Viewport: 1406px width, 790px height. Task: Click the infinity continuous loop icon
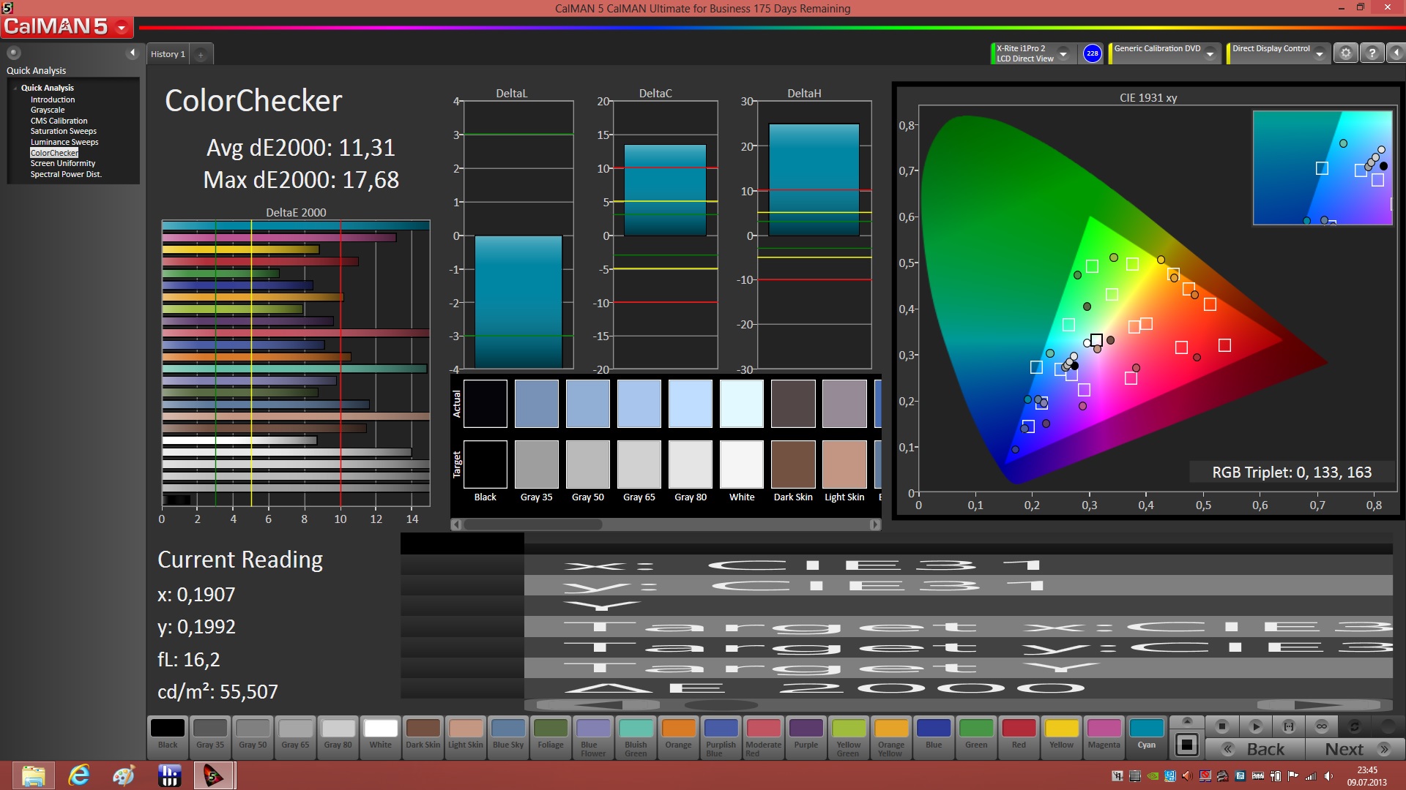point(1322,726)
